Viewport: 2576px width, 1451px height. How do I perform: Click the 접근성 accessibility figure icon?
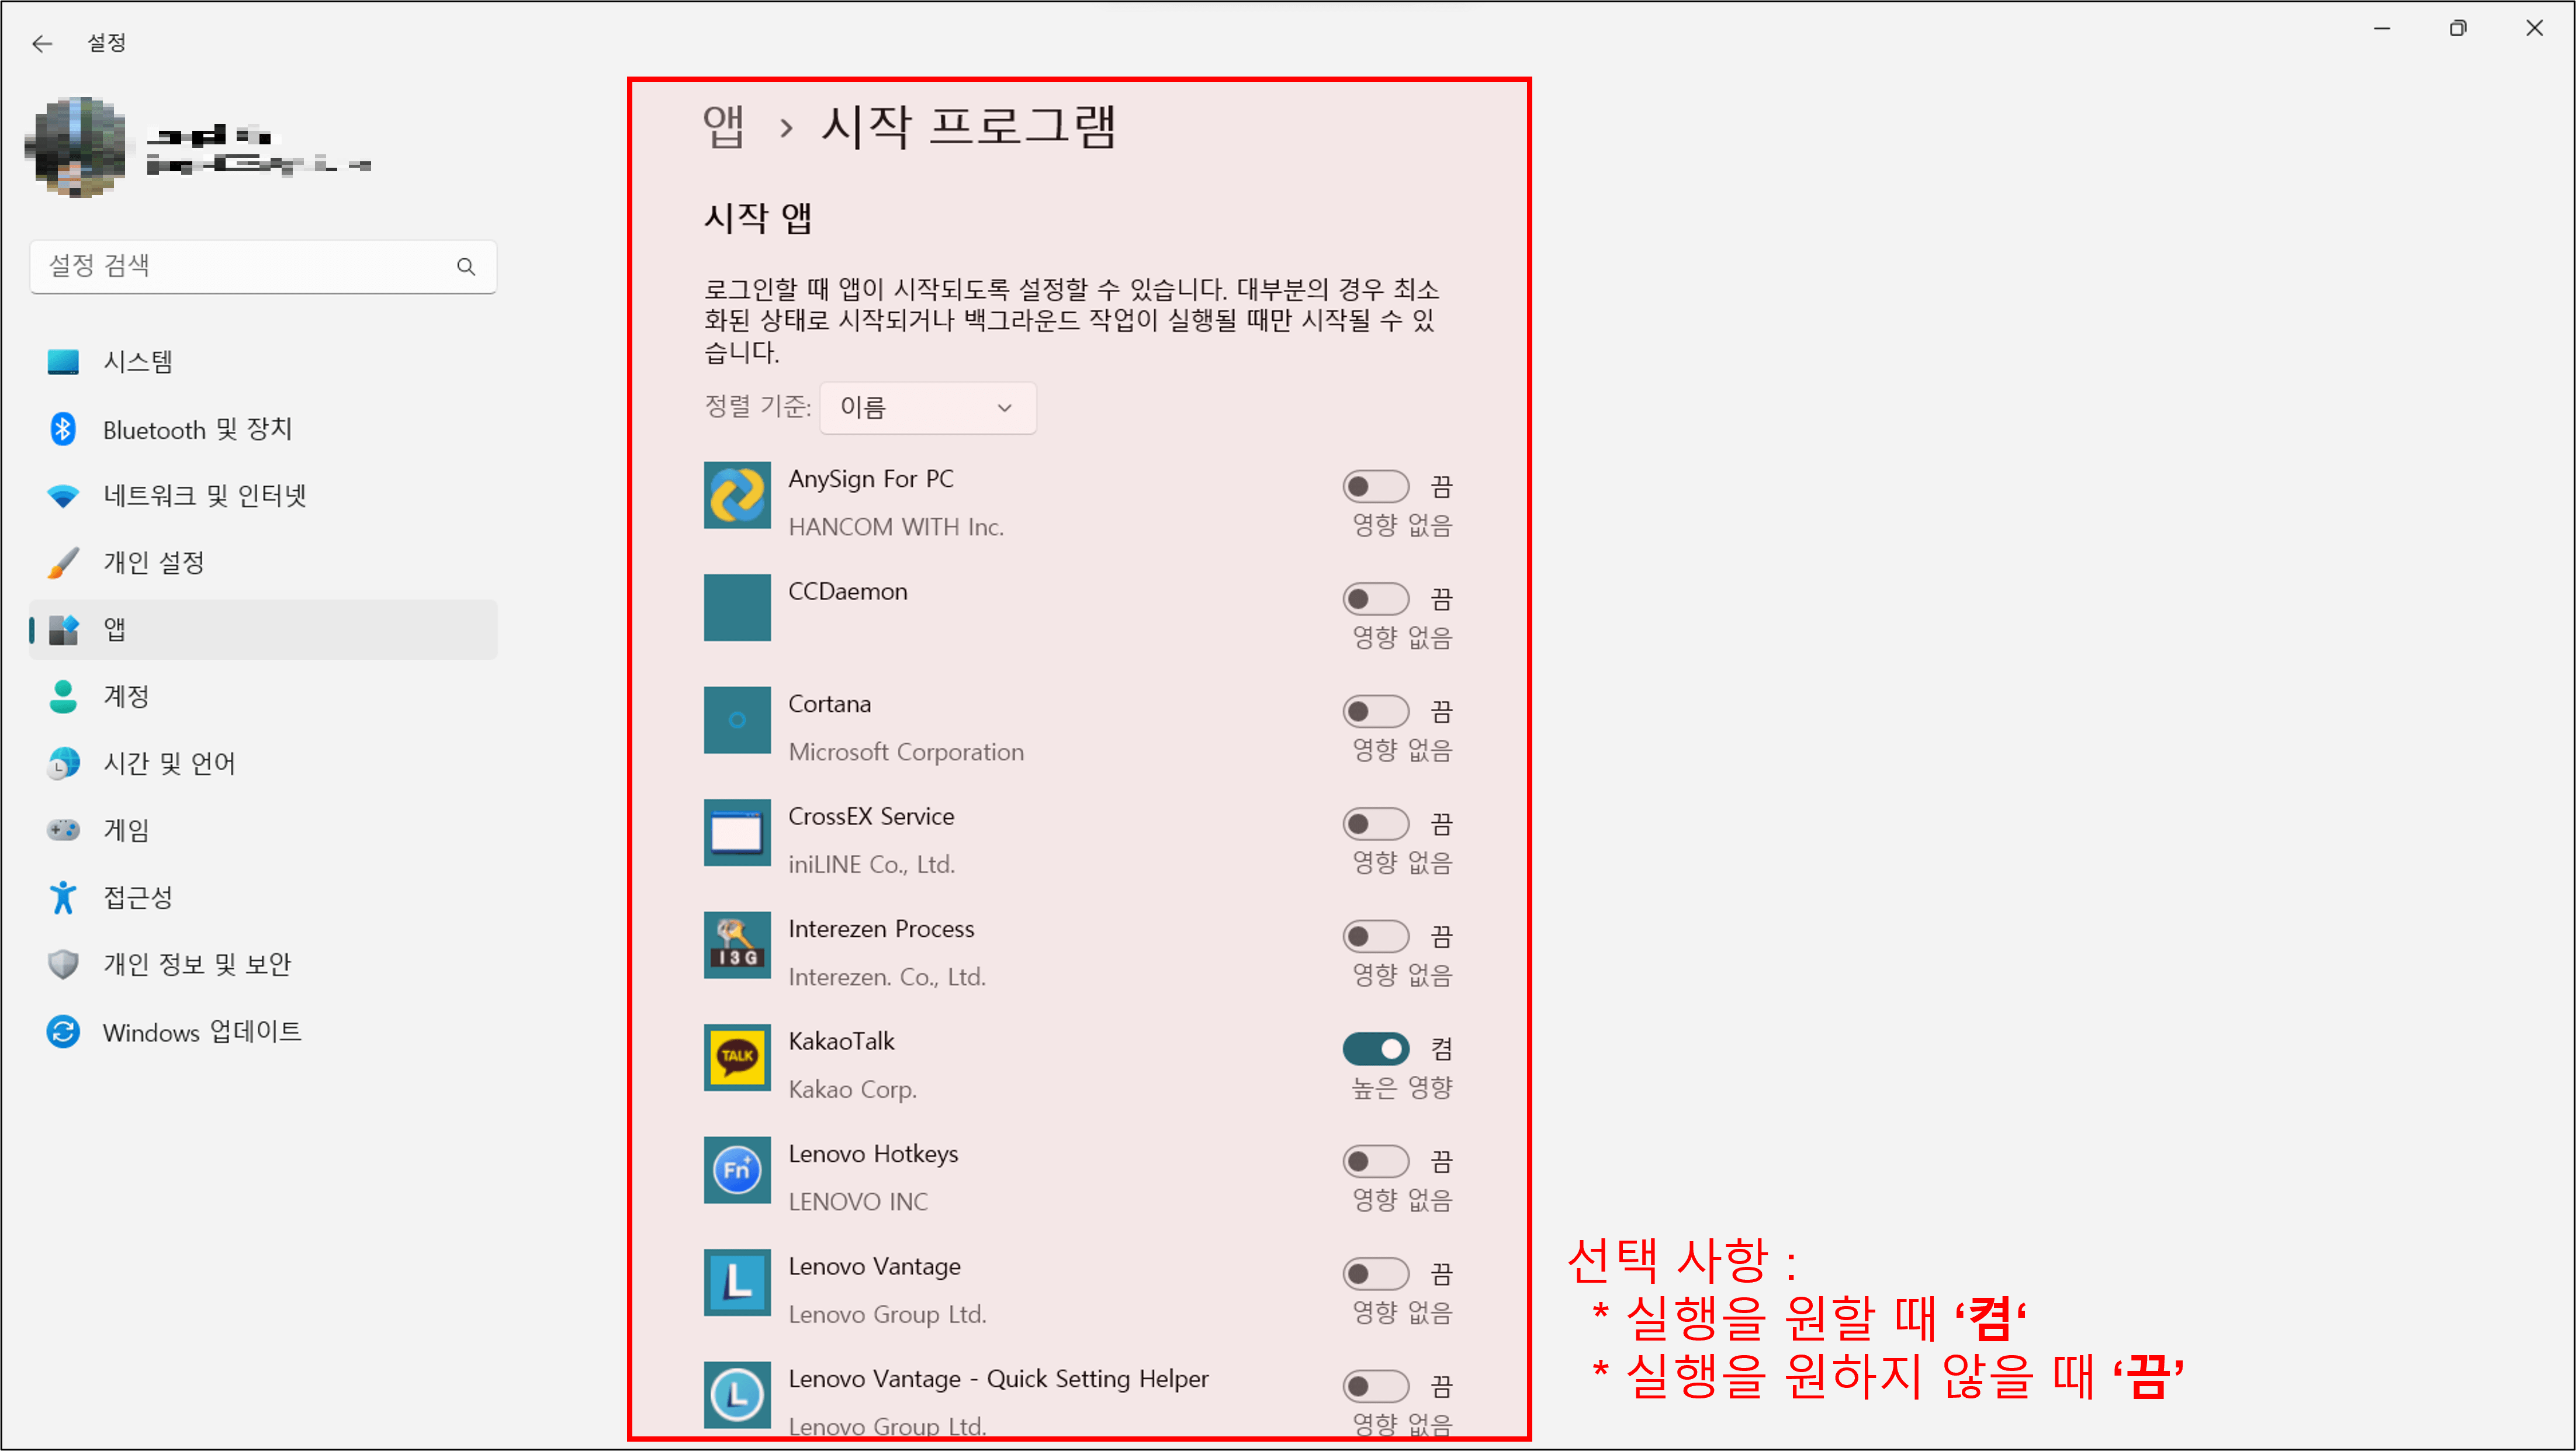[63, 897]
